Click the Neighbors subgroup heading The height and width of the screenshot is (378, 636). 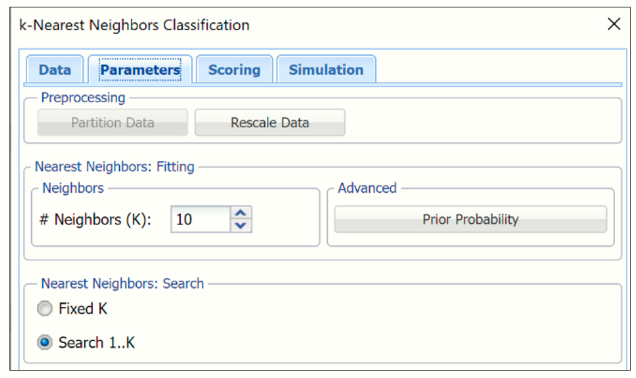click(x=73, y=189)
